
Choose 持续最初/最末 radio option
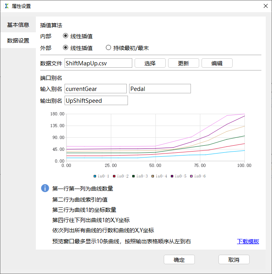click(108, 48)
